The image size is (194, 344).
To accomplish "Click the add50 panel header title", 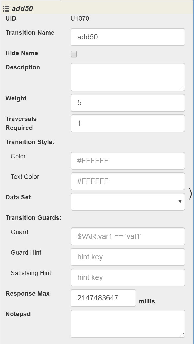I will point(22,9).
